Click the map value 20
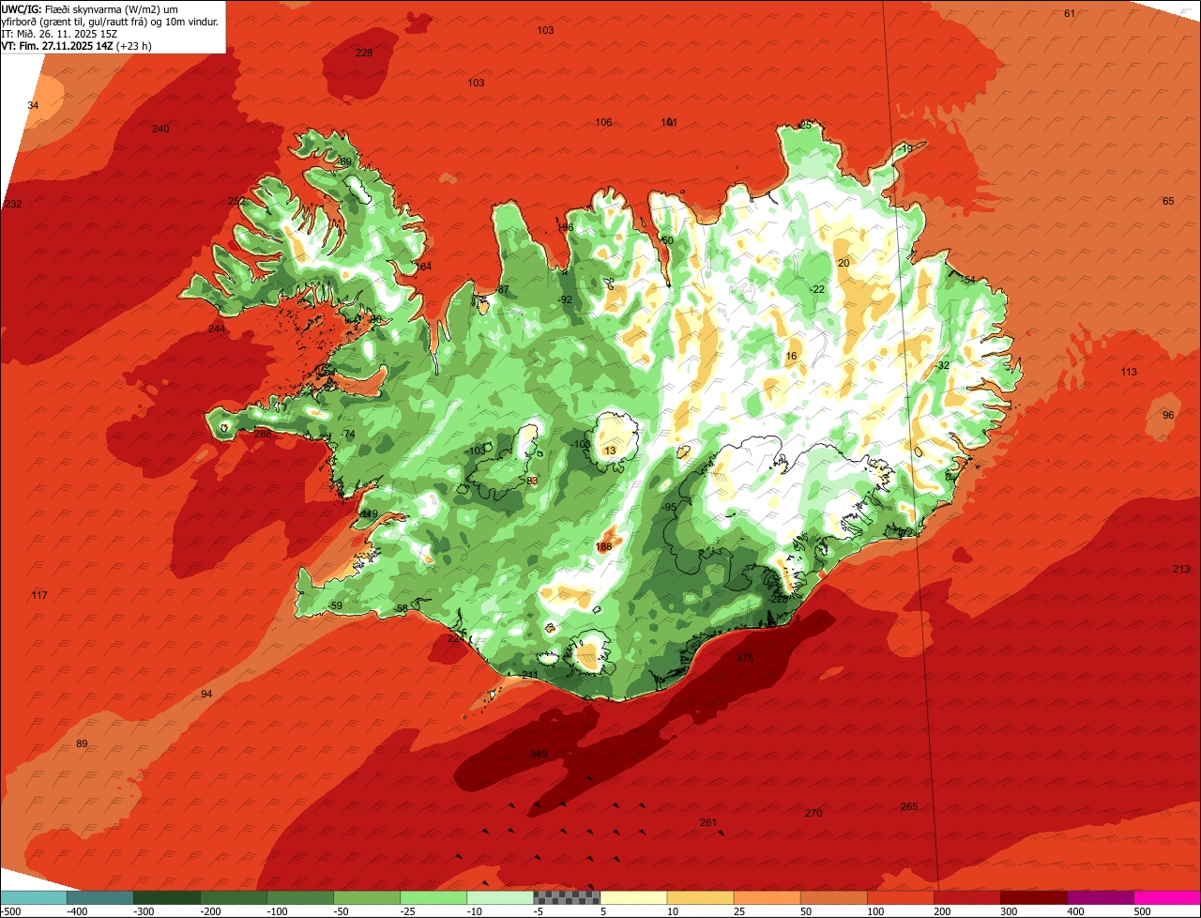 point(844,263)
